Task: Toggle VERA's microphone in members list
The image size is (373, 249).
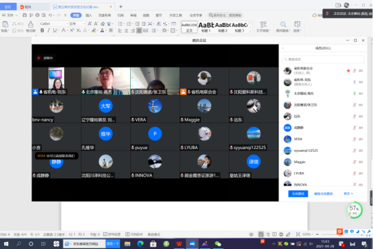Action: (x=354, y=139)
